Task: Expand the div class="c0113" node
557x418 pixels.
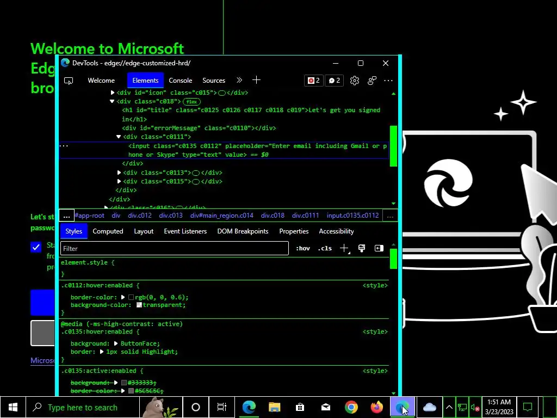Action: (119, 173)
